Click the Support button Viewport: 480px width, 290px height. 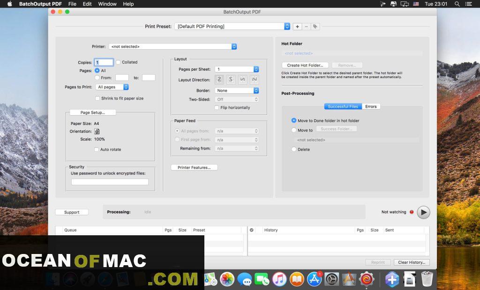pos(72,212)
